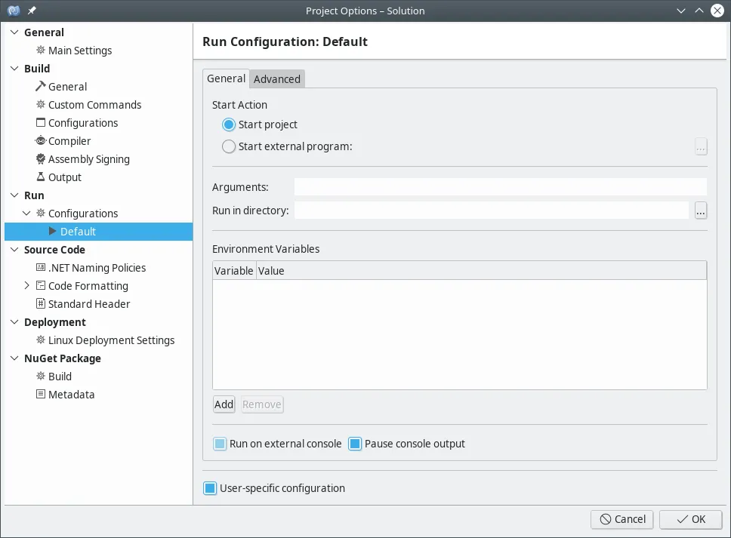
Task: Click the .NET Naming Policies icon
Action: [x=41, y=268]
